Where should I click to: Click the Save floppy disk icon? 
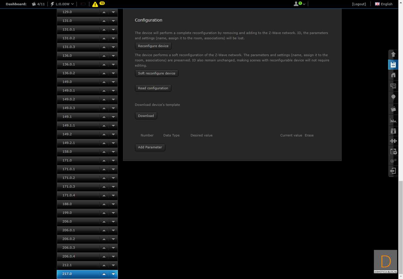(393, 65)
